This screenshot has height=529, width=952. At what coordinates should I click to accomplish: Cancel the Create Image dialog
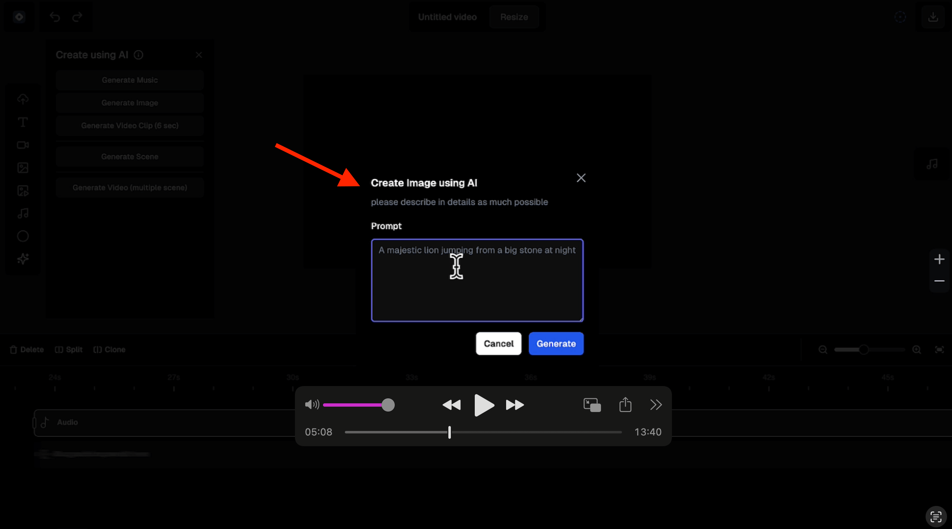point(498,344)
